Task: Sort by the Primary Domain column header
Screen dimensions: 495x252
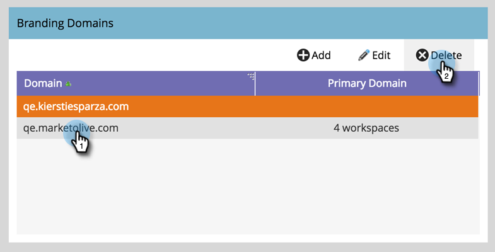Action: tap(367, 83)
